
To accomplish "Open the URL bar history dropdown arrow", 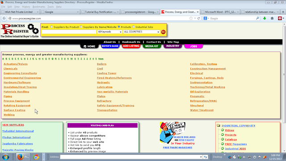I will click(195, 18).
